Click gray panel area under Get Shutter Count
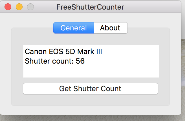The height and width of the screenshot is (121, 185). click(x=91, y=100)
